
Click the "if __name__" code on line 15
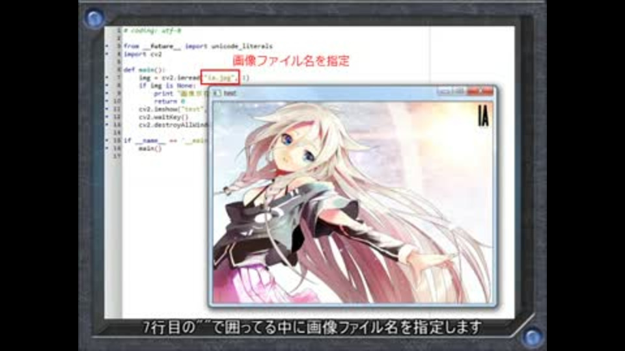[x=145, y=140]
